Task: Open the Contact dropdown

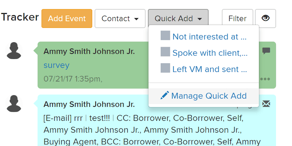Action: point(120,19)
